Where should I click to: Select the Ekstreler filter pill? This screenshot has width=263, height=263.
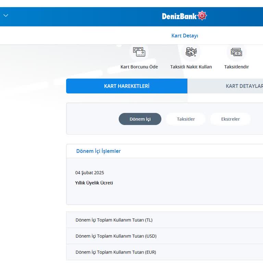[230, 119]
